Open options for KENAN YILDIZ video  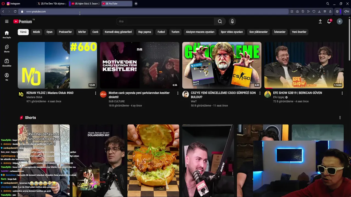point(95,93)
